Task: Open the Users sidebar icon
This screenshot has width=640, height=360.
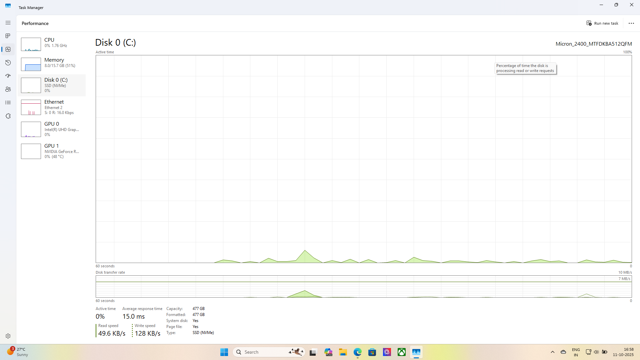Action: pyautogui.click(x=8, y=89)
